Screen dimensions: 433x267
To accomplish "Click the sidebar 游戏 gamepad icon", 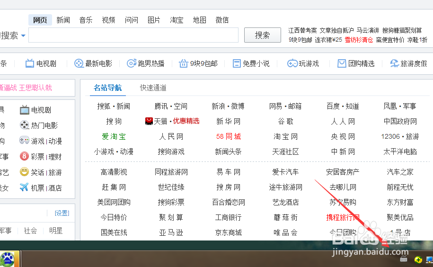I will 24,141.
